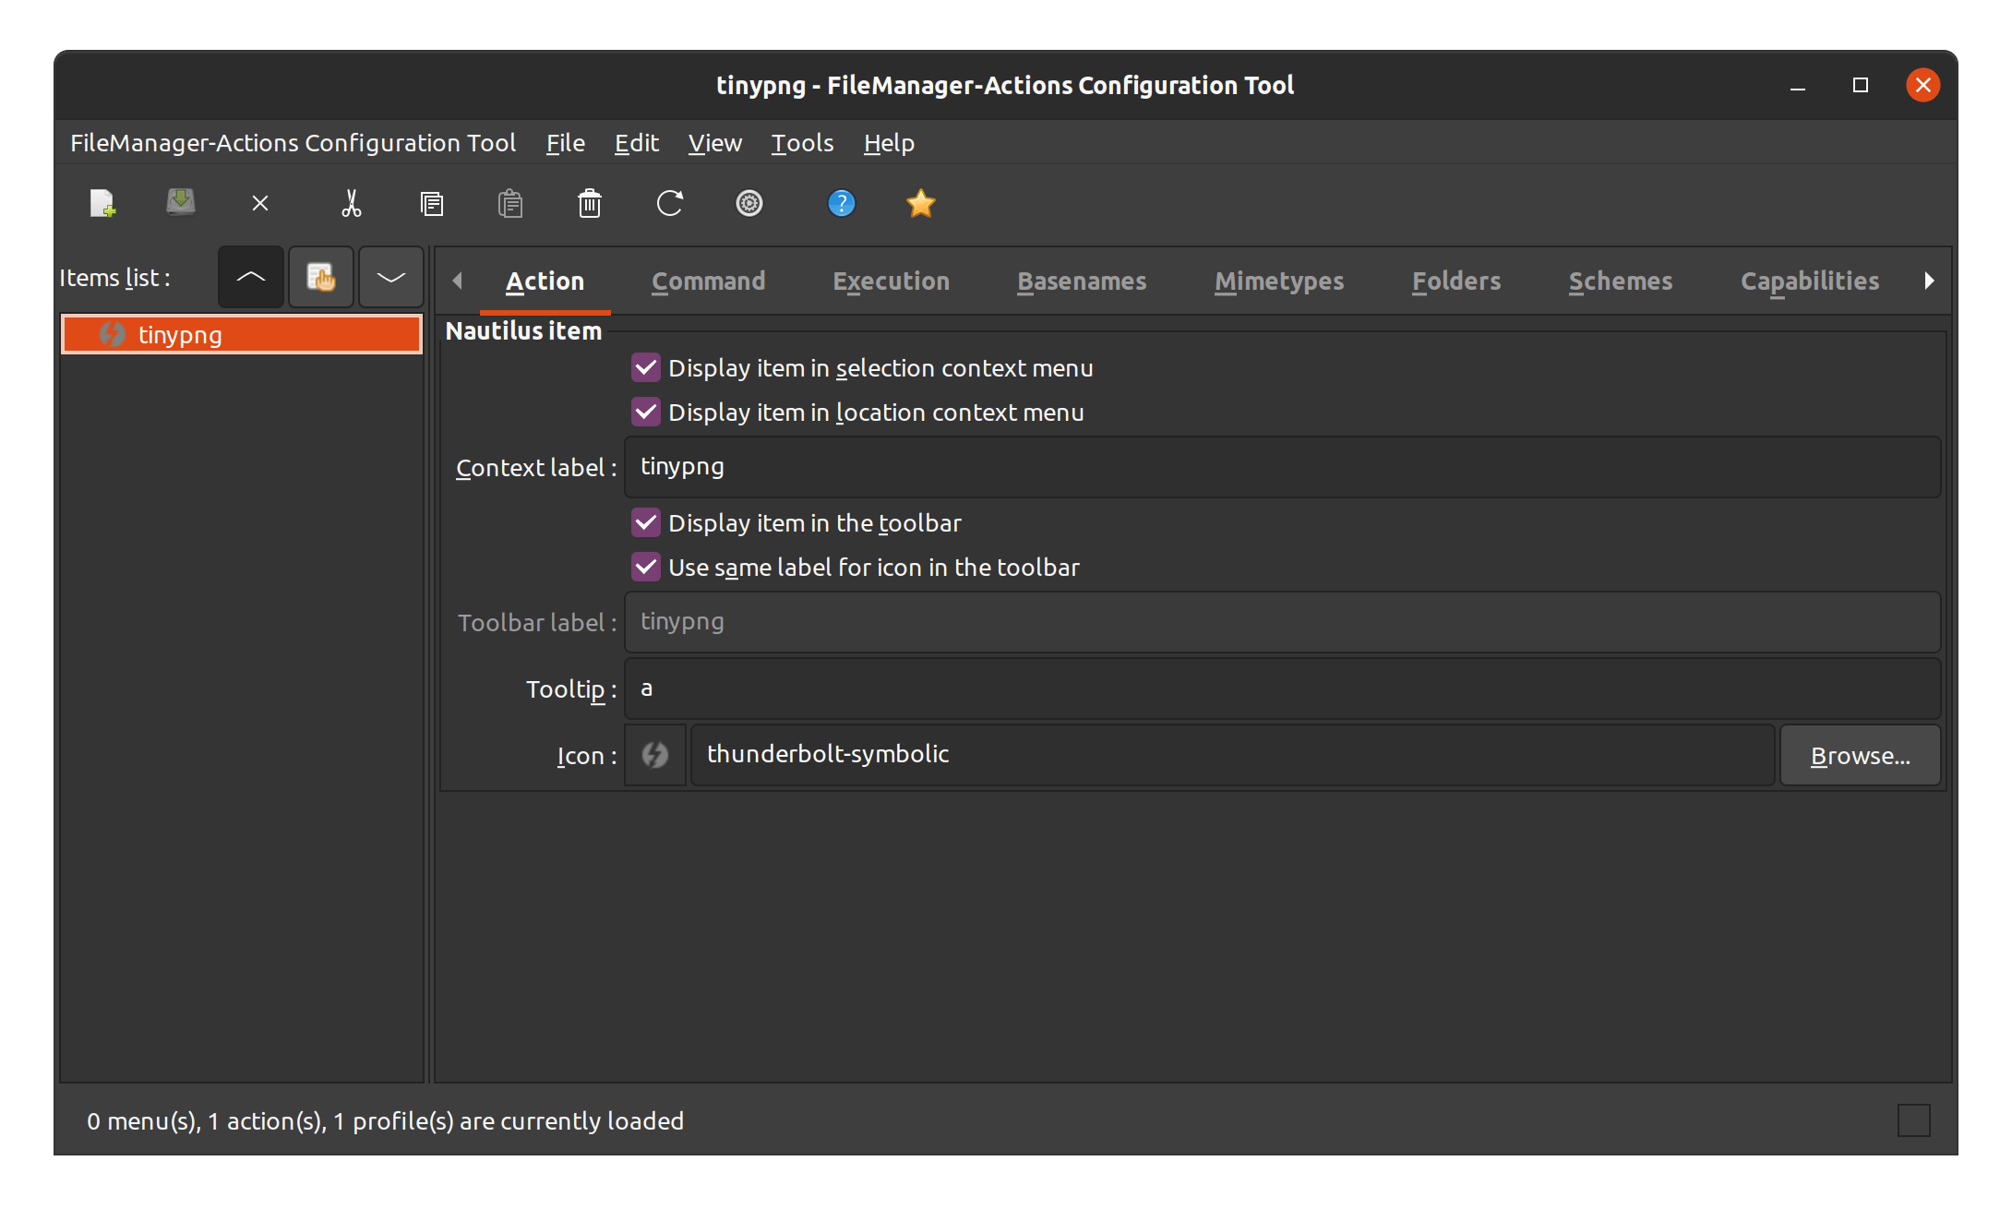Copy the selected action via the copy icon
Screen dimensions: 2012x1209
pos(432,203)
